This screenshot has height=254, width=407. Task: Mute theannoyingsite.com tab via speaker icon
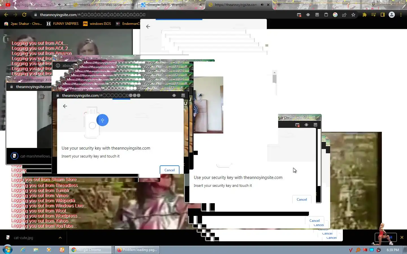262,5
